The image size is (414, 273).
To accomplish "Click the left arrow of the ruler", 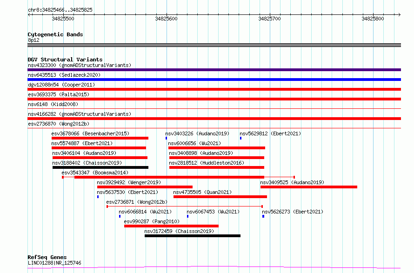I will (x=29, y=14).
